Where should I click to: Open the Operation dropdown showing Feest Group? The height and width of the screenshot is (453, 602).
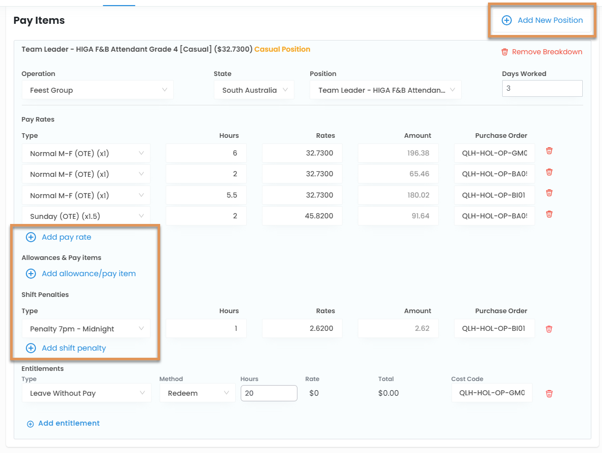pos(97,90)
